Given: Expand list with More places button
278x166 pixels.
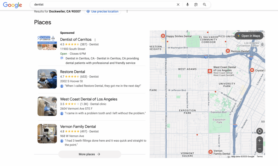Looking at the screenshot, I should click(90, 154).
